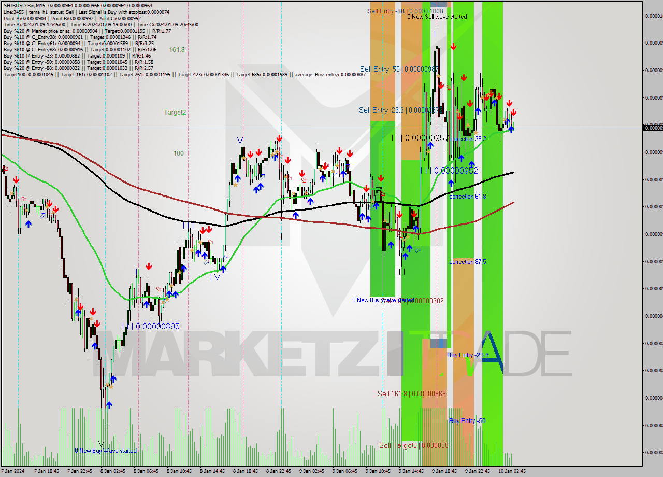The image size is (663, 477).
Task: Click the '9 Jan 02:45' time label
Action: [312, 471]
